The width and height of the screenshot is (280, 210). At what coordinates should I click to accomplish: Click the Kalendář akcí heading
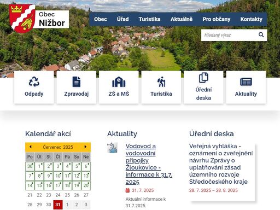click(48, 133)
